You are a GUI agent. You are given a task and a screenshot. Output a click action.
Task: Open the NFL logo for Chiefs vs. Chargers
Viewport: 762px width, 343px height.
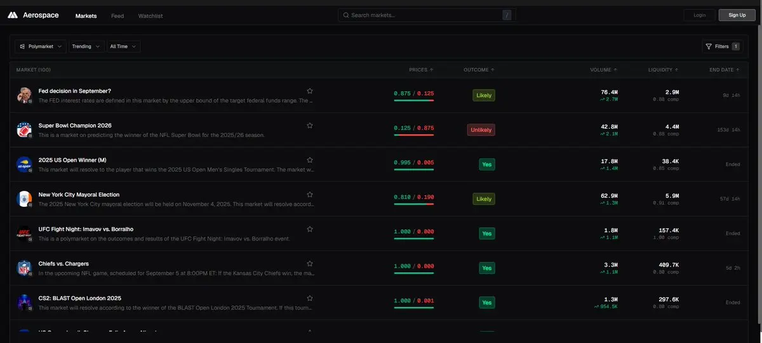(24, 268)
